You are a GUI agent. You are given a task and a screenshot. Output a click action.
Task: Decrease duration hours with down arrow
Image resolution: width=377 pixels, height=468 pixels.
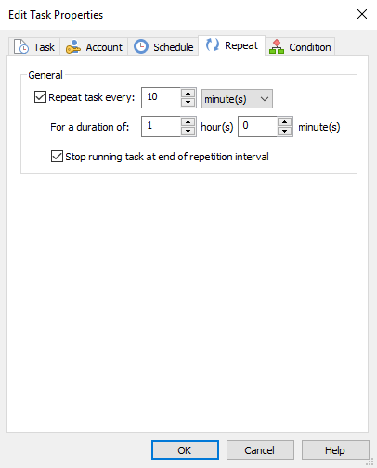[188, 131]
